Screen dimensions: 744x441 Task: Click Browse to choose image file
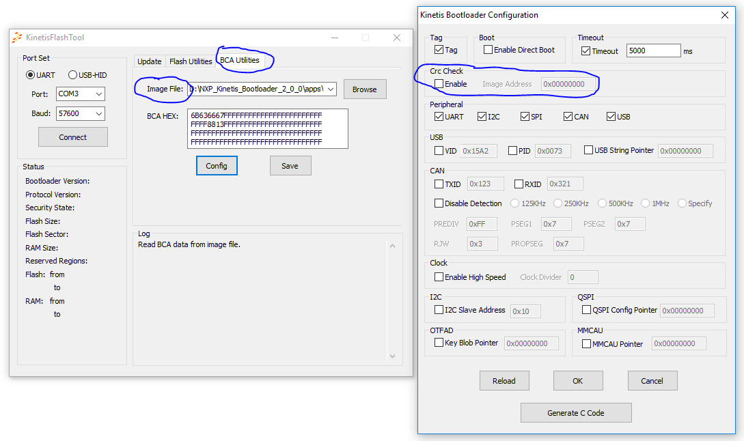coord(364,89)
